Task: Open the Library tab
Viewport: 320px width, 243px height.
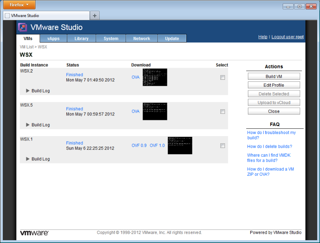Action: coord(81,38)
